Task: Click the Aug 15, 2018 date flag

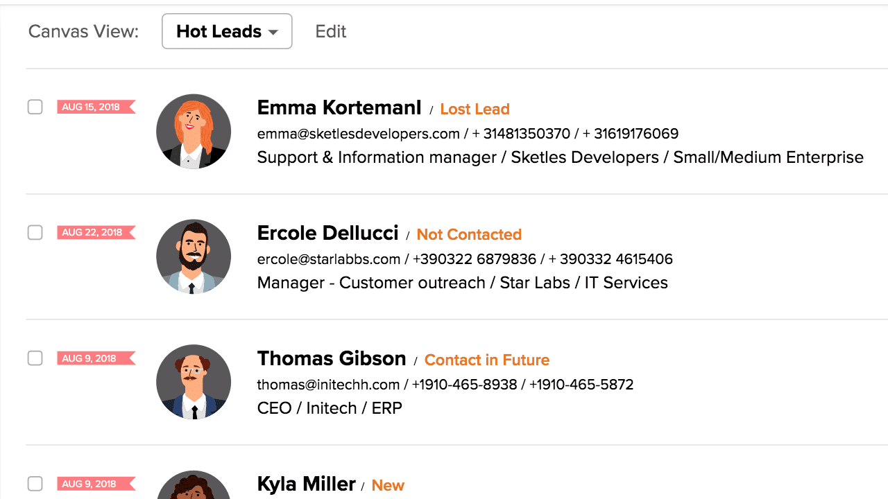Action: tap(95, 107)
